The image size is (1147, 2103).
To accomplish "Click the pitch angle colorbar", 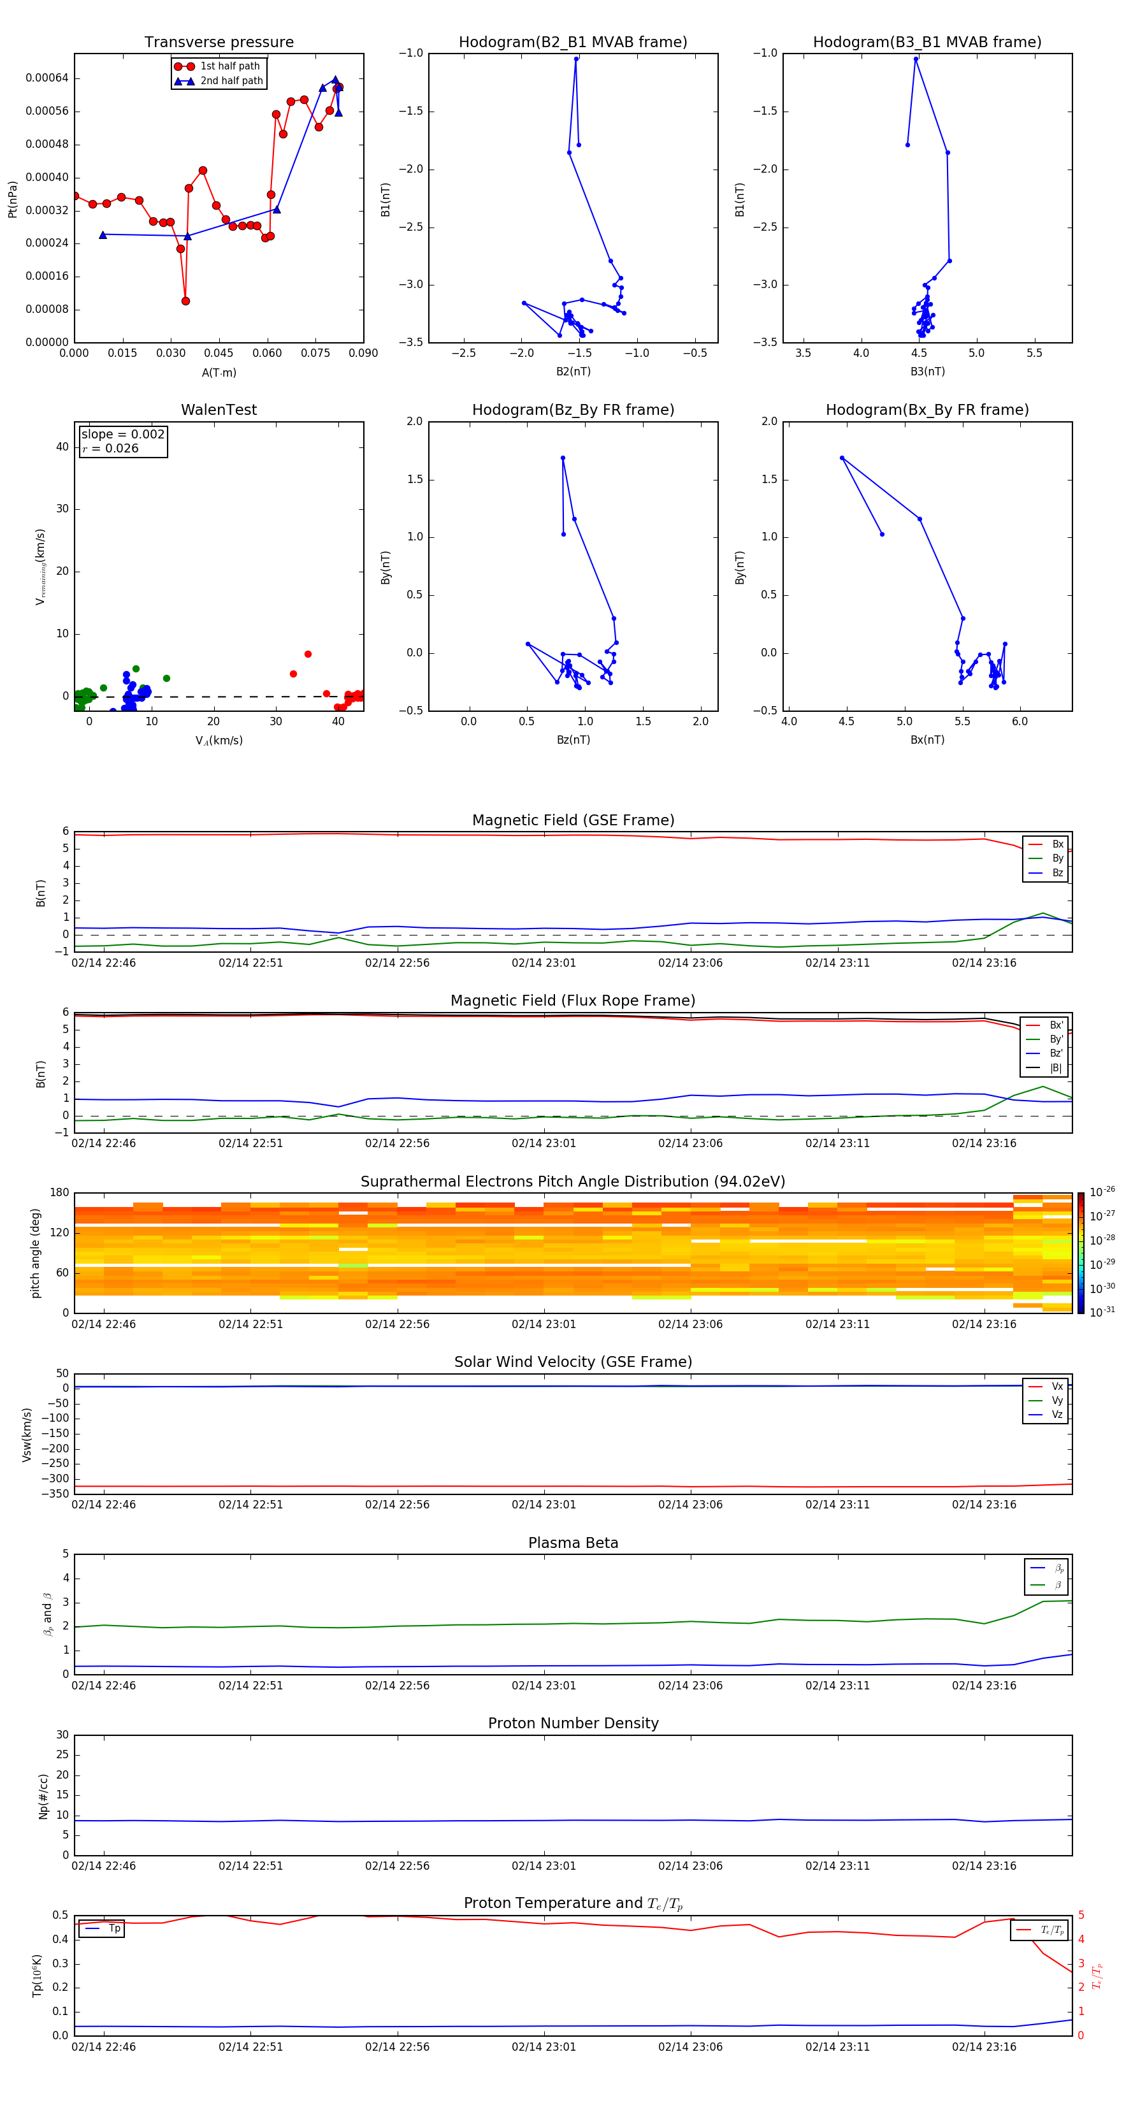I will [x=1081, y=1252].
